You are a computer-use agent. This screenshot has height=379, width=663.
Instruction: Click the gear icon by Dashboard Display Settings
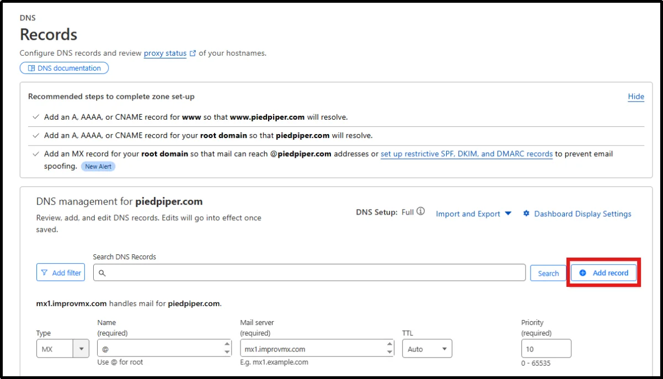click(526, 213)
